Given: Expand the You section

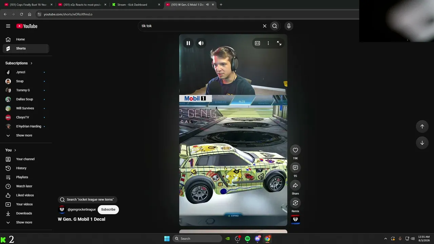Looking at the screenshot, I should (11, 150).
